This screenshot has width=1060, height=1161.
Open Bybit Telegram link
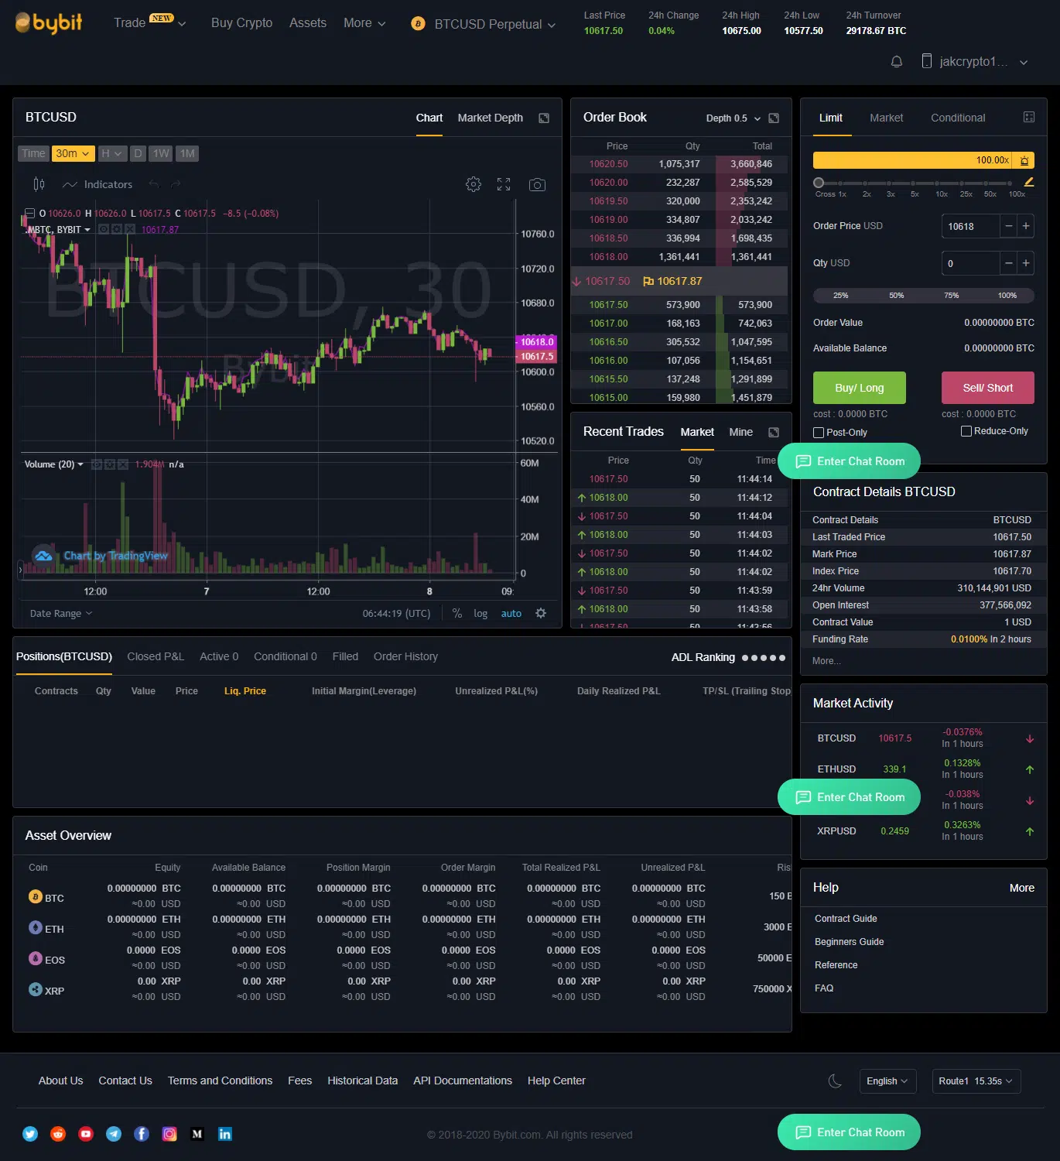click(x=114, y=1134)
